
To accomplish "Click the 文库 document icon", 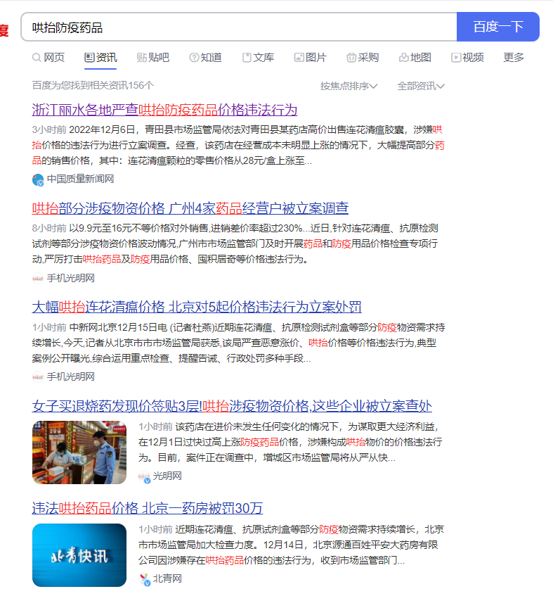I will tap(247, 58).
